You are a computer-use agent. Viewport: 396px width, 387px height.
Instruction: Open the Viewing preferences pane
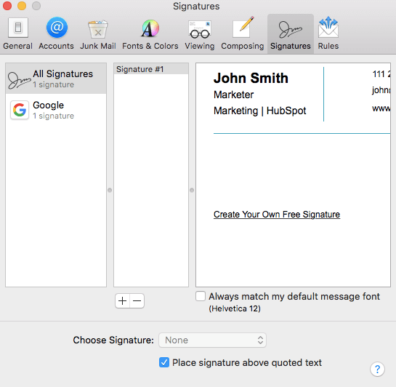tap(200, 33)
